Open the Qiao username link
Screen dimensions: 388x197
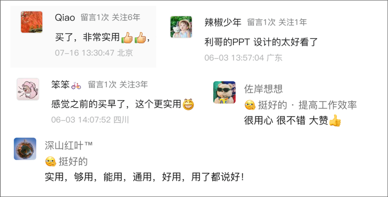tap(65, 18)
